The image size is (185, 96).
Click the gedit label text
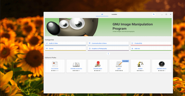tap(119, 69)
